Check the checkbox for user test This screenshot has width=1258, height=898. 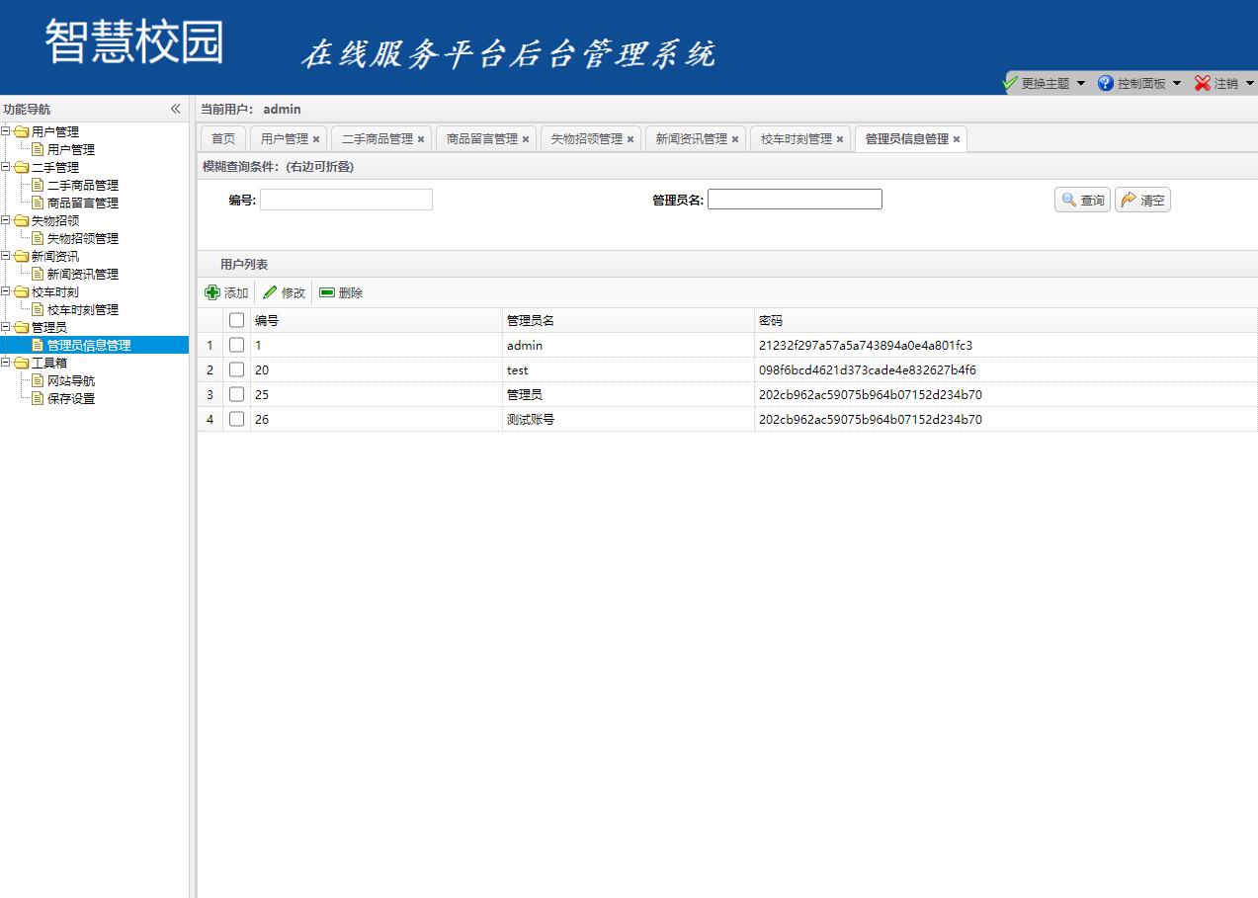coord(236,369)
